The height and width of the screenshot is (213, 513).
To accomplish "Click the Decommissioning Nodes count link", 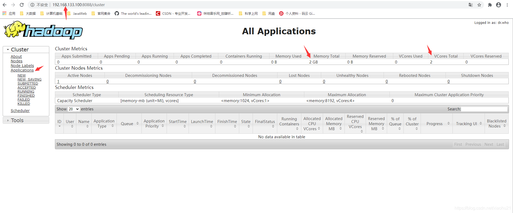I will pyautogui.click(x=107, y=81).
